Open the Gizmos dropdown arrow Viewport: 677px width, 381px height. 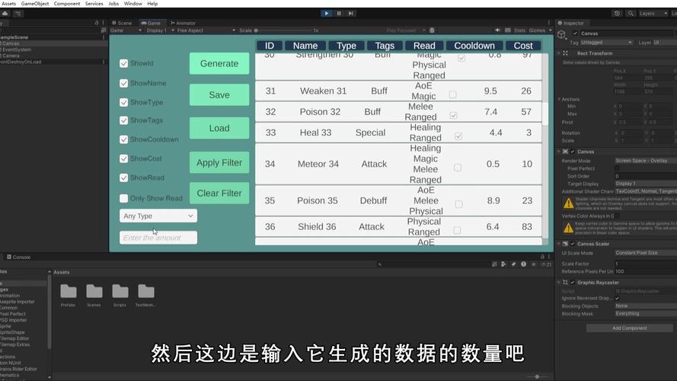click(551, 30)
